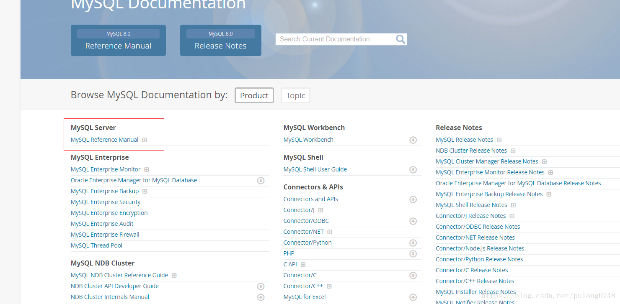Expand Connector/J versions
This screenshot has height=304, width=620.
(x=321, y=210)
